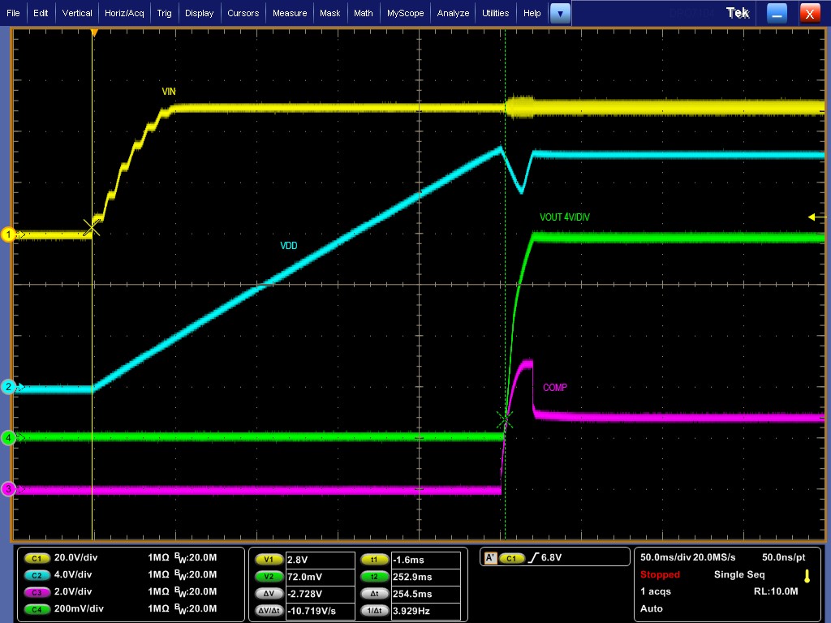
Task: Select the magenta C3 channel badge
Action: click(x=37, y=591)
